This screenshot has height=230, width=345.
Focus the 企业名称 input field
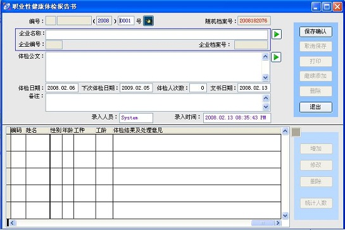click(x=156, y=35)
